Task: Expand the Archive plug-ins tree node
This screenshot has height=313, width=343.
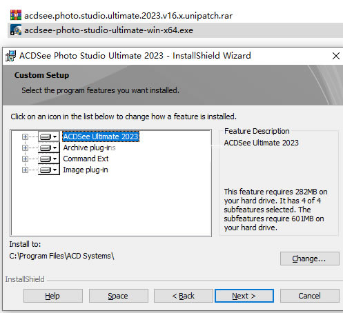Action: point(25,148)
